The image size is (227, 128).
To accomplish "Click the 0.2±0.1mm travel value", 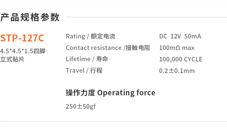I will pos(177,71).
